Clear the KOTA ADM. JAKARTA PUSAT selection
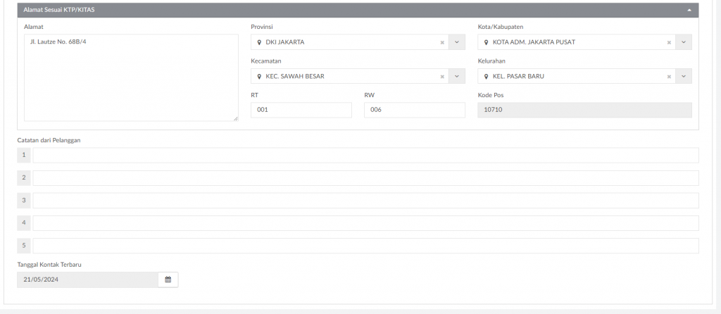This screenshot has width=721, height=314. pos(669,42)
